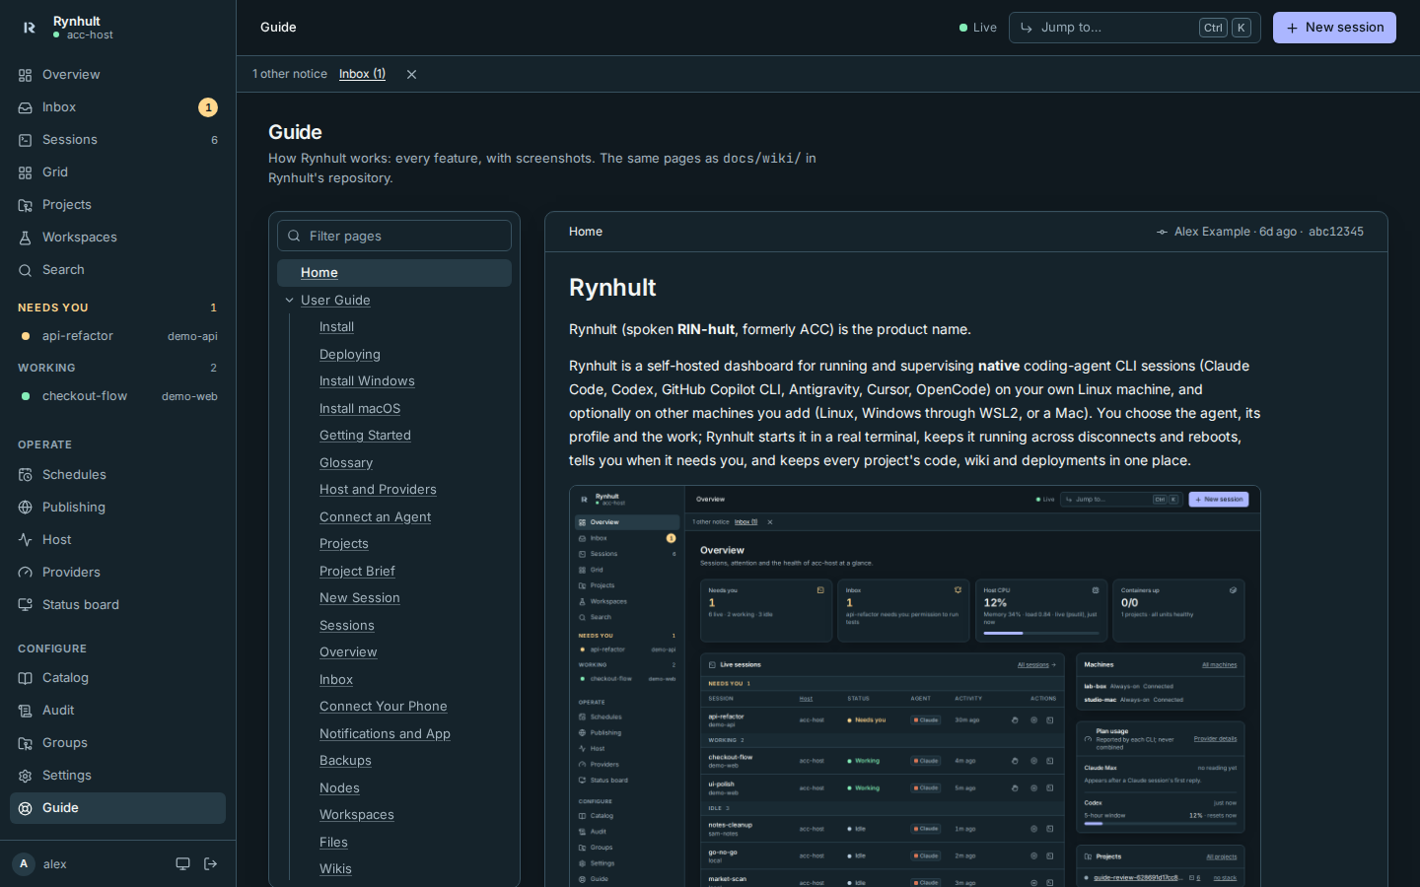
Task: Open the Audit page from the sidebar
Action: pyautogui.click(x=117, y=711)
